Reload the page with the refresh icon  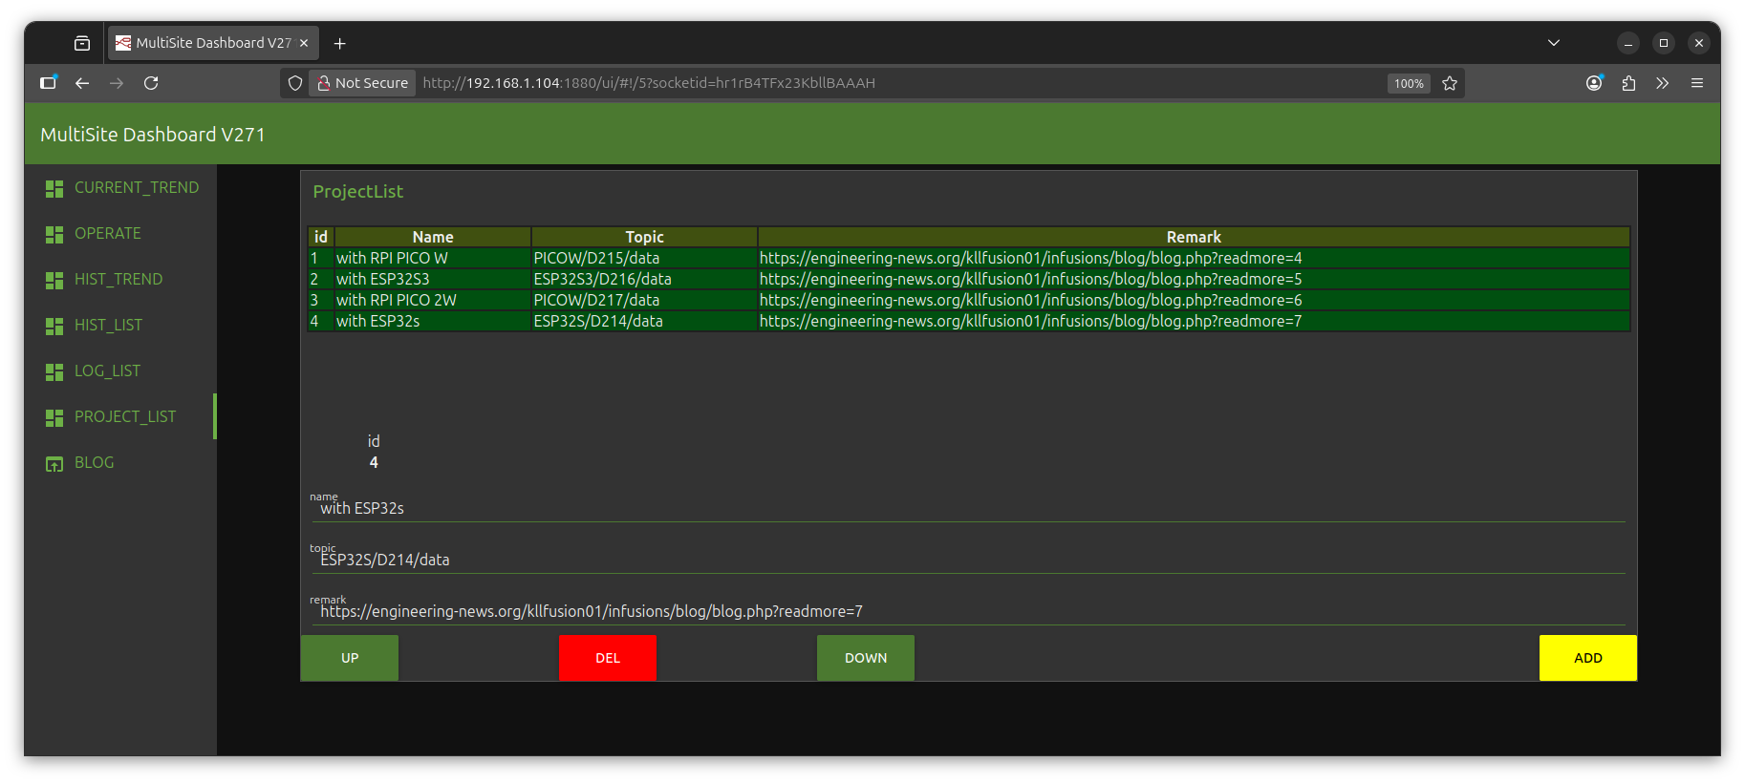(x=151, y=83)
